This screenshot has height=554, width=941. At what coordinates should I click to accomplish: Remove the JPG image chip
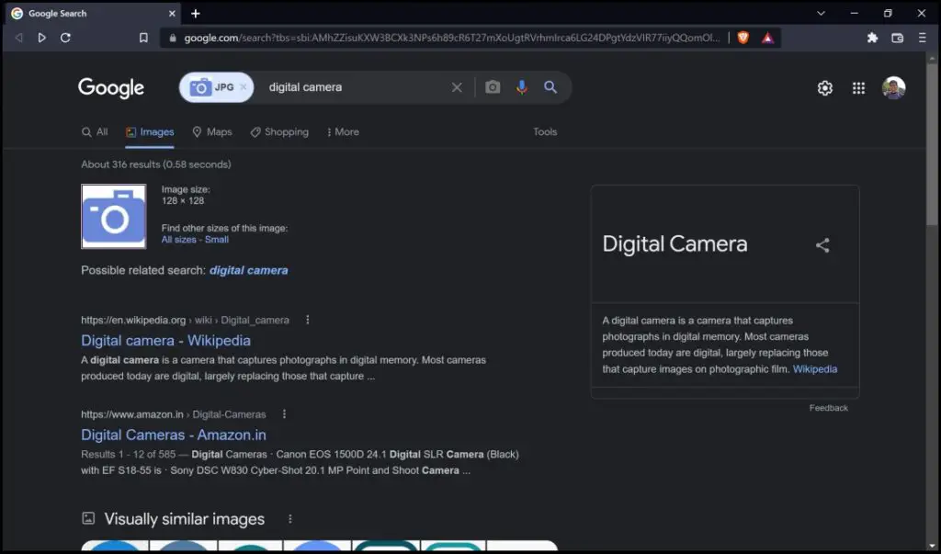click(x=243, y=87)
